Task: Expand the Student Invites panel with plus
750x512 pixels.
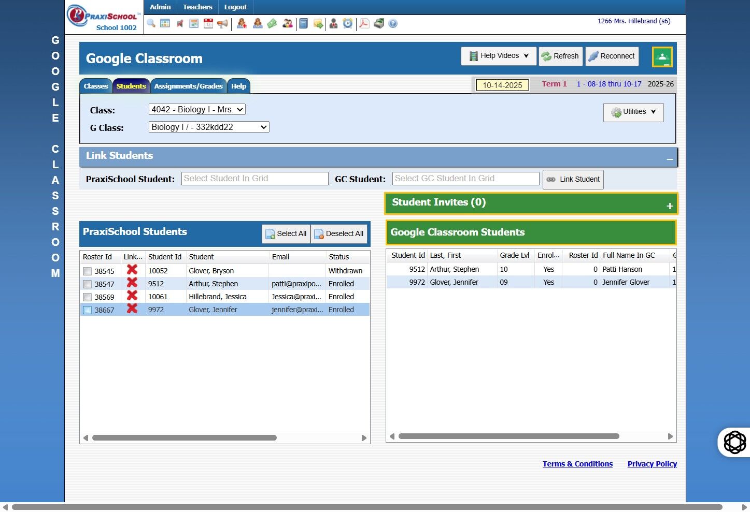Action: pyautogui.click(x=670, y=206)
